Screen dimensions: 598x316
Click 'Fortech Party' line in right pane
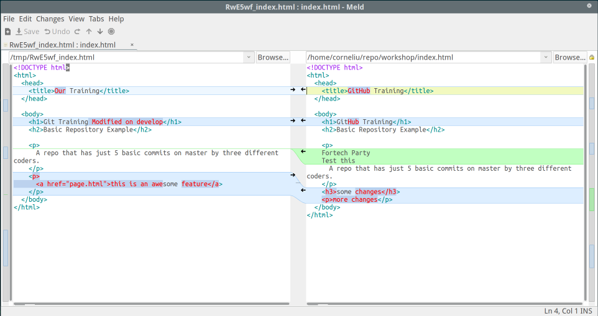[x=346, y=153]
